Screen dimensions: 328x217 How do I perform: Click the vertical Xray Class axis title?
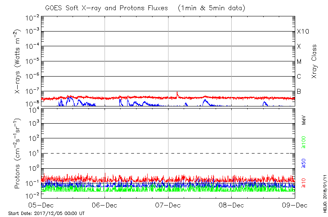click(314, 61)
